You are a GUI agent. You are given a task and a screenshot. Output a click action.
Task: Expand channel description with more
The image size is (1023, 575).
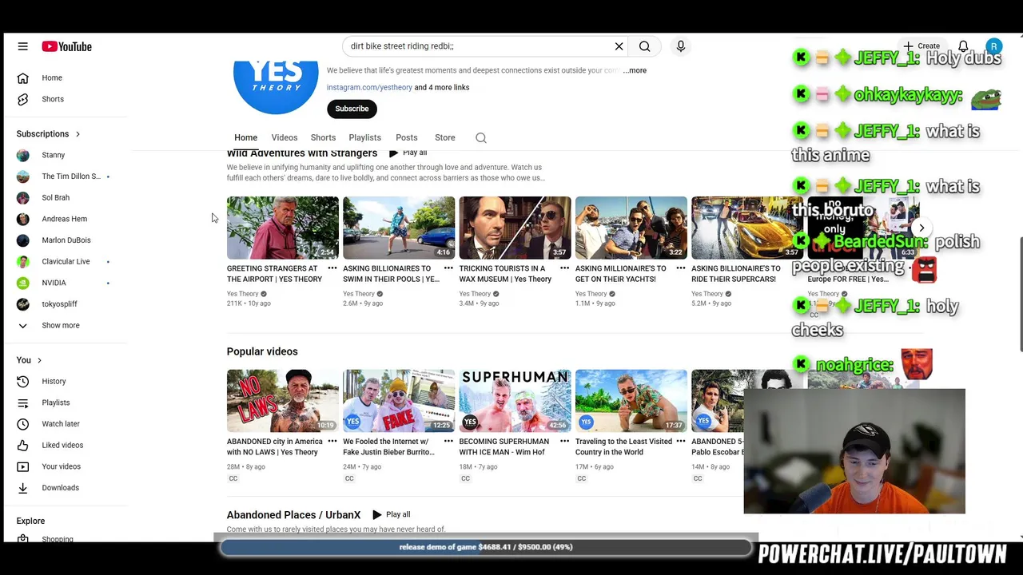pos(635,70)
